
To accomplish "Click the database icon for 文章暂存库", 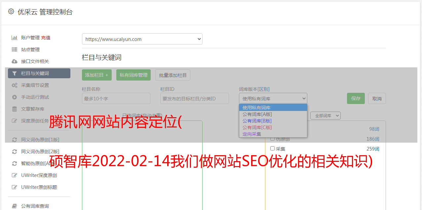I will 15,109.
